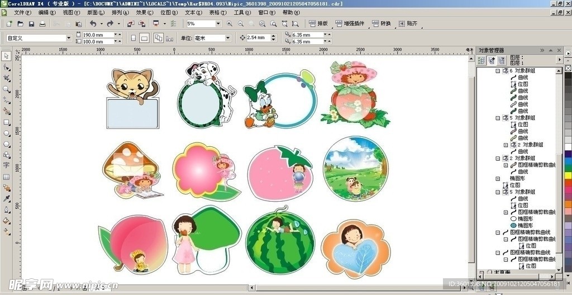Print the document

[42, 23]
